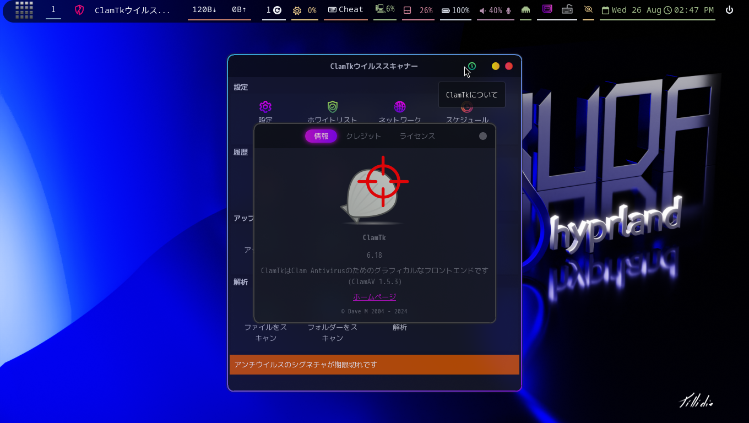Click the on-screen keyboard icon in bar
The width and height of the screenshot is (749, 423).
tap(567, 9)
